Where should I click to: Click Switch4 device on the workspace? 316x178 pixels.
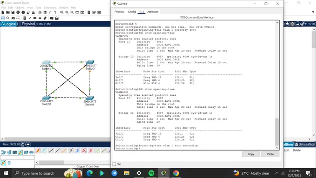[90, 99]
